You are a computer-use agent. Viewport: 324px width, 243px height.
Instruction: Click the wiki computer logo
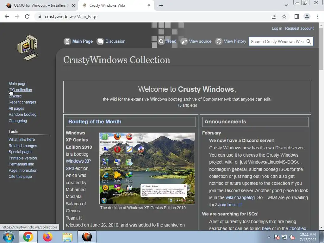pos(28,48)
